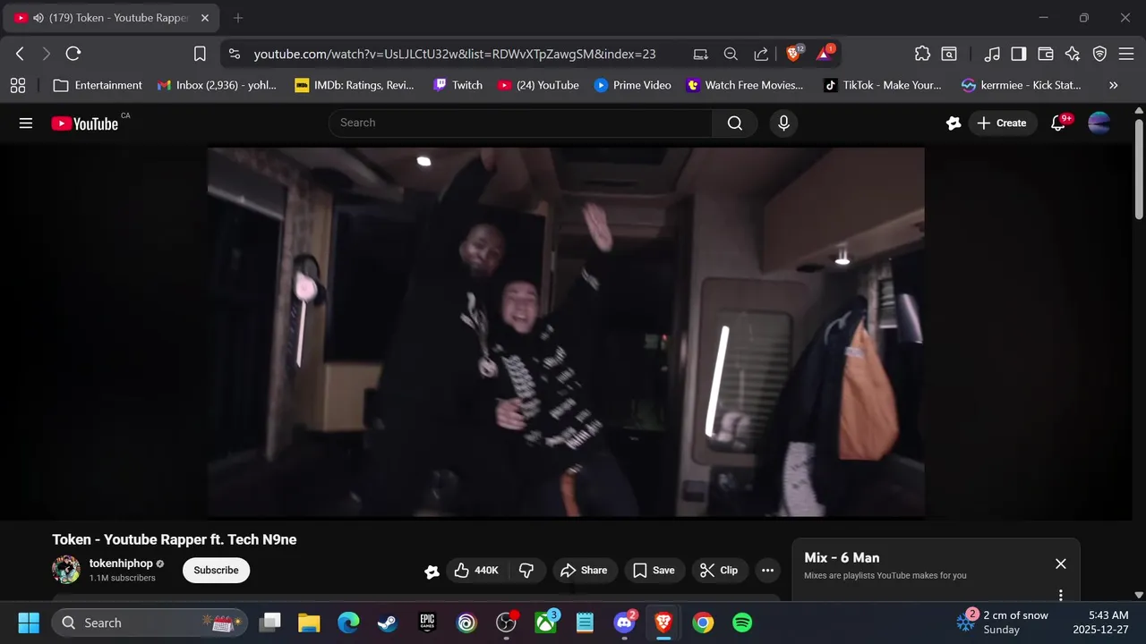Viewport: 1146px width, 644px height.
Task: Share this page icon in address bar
Action: (761, 54)
